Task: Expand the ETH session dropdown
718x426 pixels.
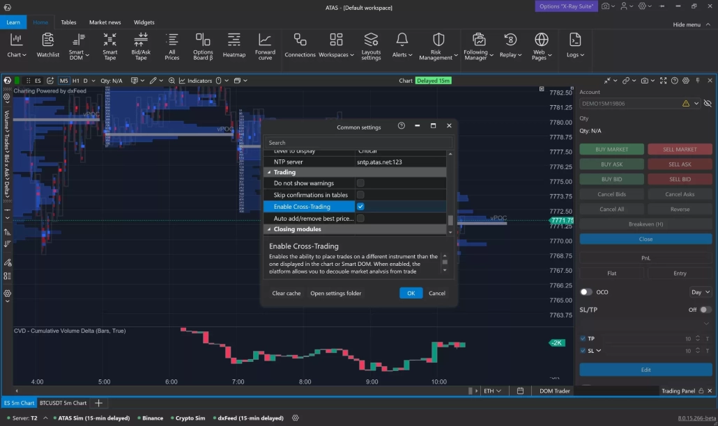Action: click(493, 390)
